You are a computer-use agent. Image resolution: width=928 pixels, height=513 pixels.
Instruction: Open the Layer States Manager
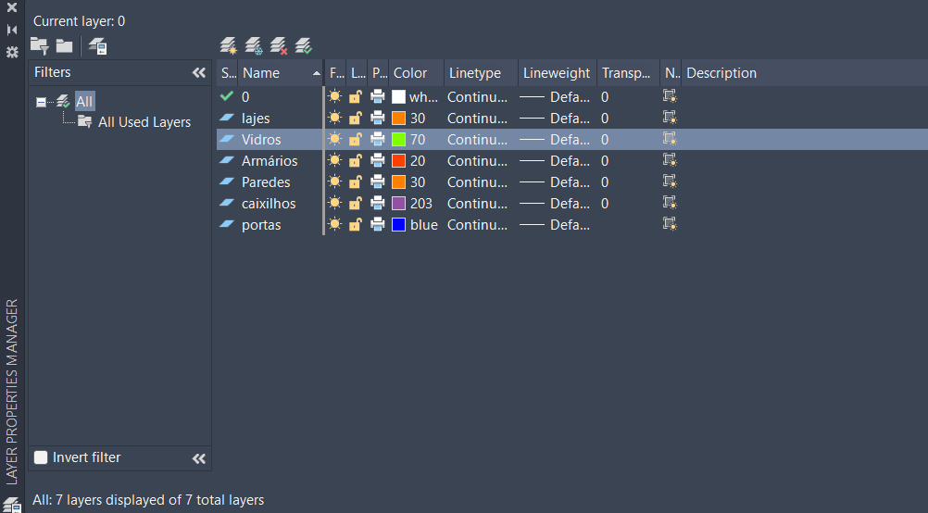tap(97, 45)
